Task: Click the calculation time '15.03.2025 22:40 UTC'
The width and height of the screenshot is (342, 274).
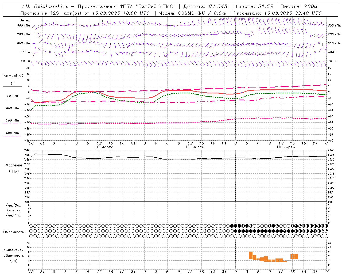Action: point(293,13)
